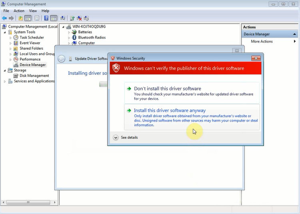Toggle Show/Hide Console Tree toolbar button
The image size is (300, 214).
(28, 18)
